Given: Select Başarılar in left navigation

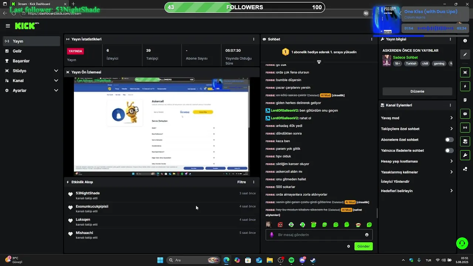Looking at the screenshot, I should 31,61.
